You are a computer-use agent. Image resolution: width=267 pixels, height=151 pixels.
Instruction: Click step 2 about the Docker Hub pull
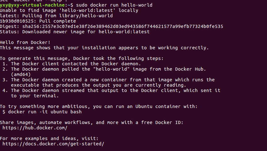108,69
